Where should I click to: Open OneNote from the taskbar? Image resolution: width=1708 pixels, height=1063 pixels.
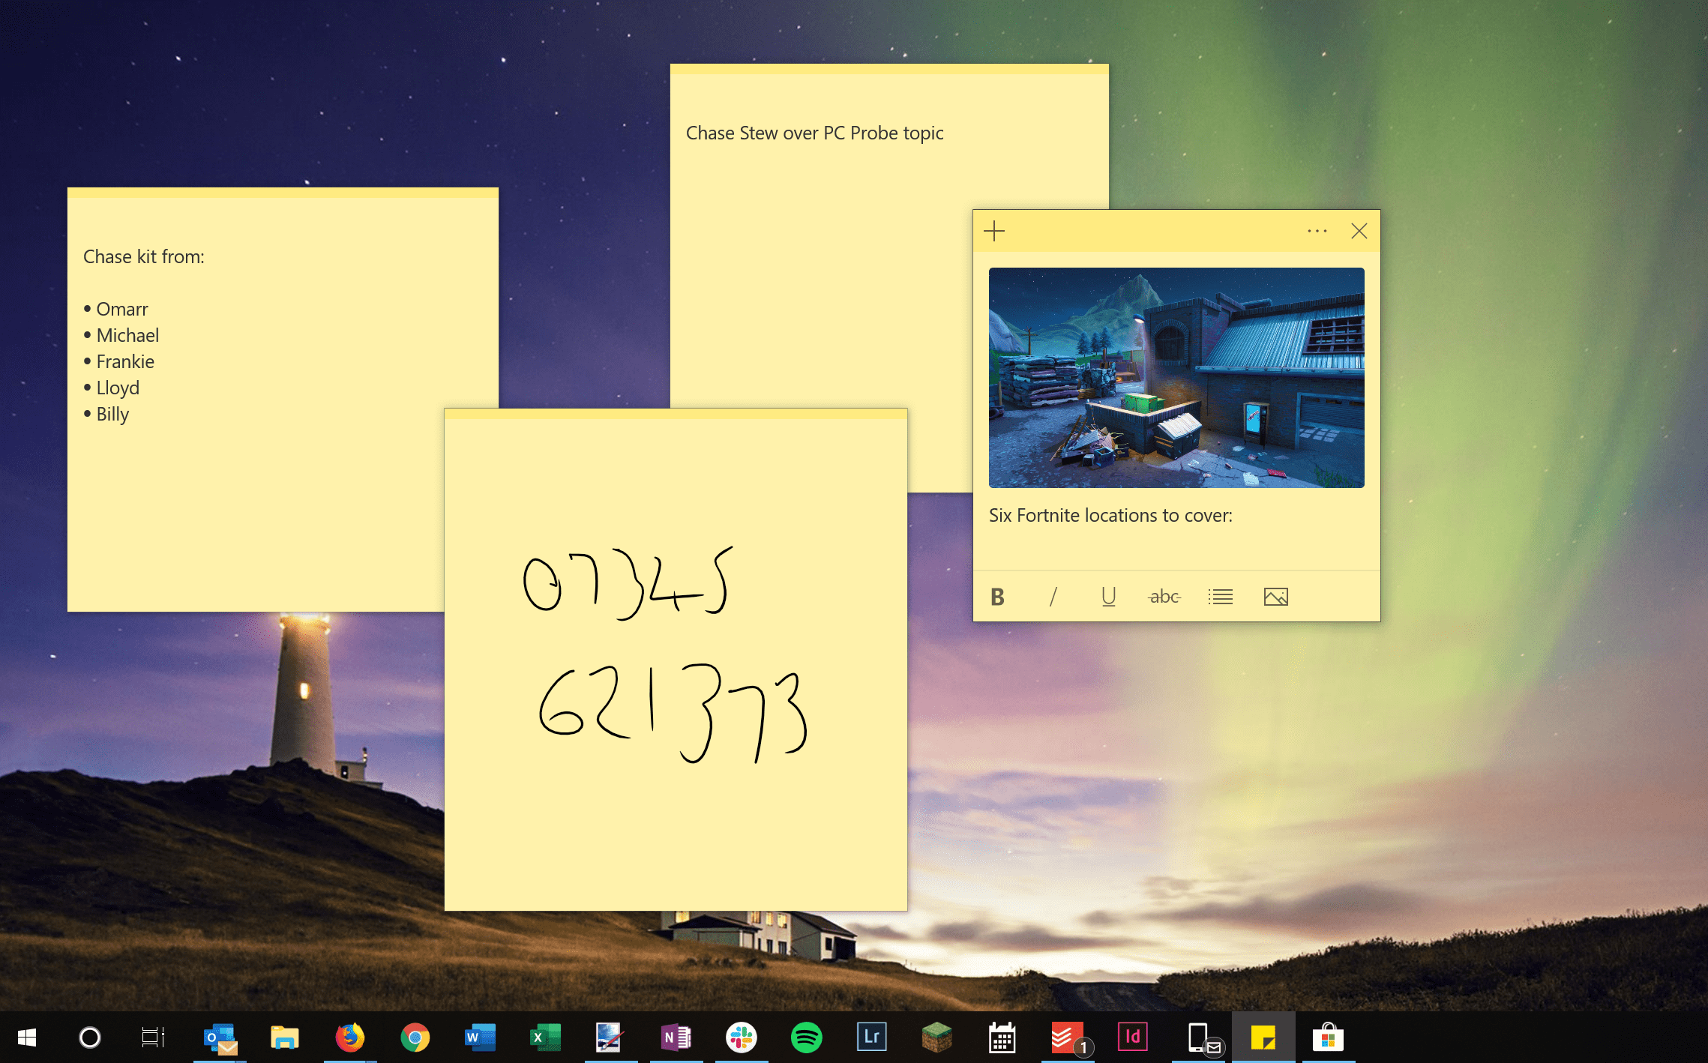coord(675,1038)
